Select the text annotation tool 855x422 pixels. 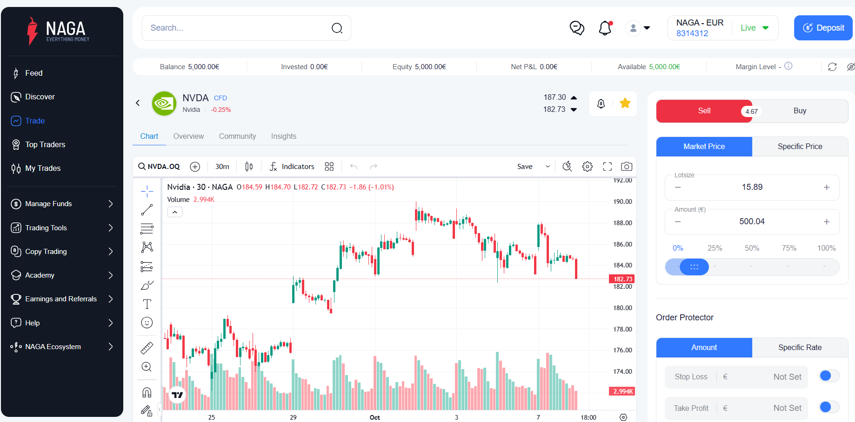tap(147, 304)
